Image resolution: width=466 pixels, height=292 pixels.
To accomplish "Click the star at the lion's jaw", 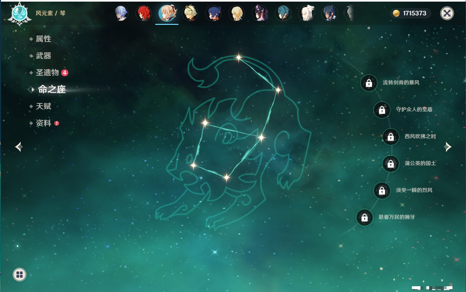I will (x=193, y=165).
